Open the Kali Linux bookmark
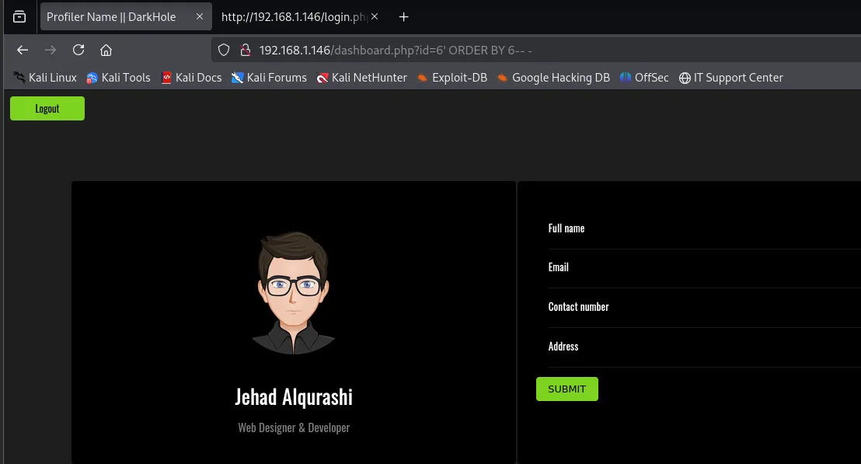 coord(45,78)
